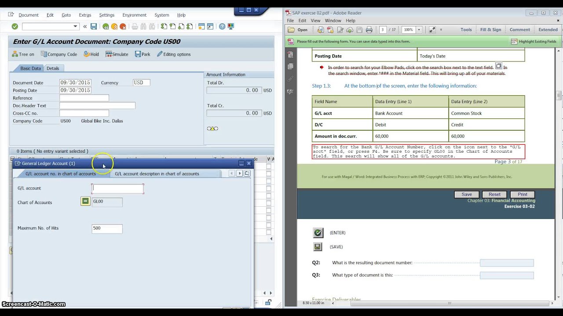The height and width of the screenshot is (316, 563).
Task: Click the traffic light status icon under Total Cr.
Action: [212, 128]
